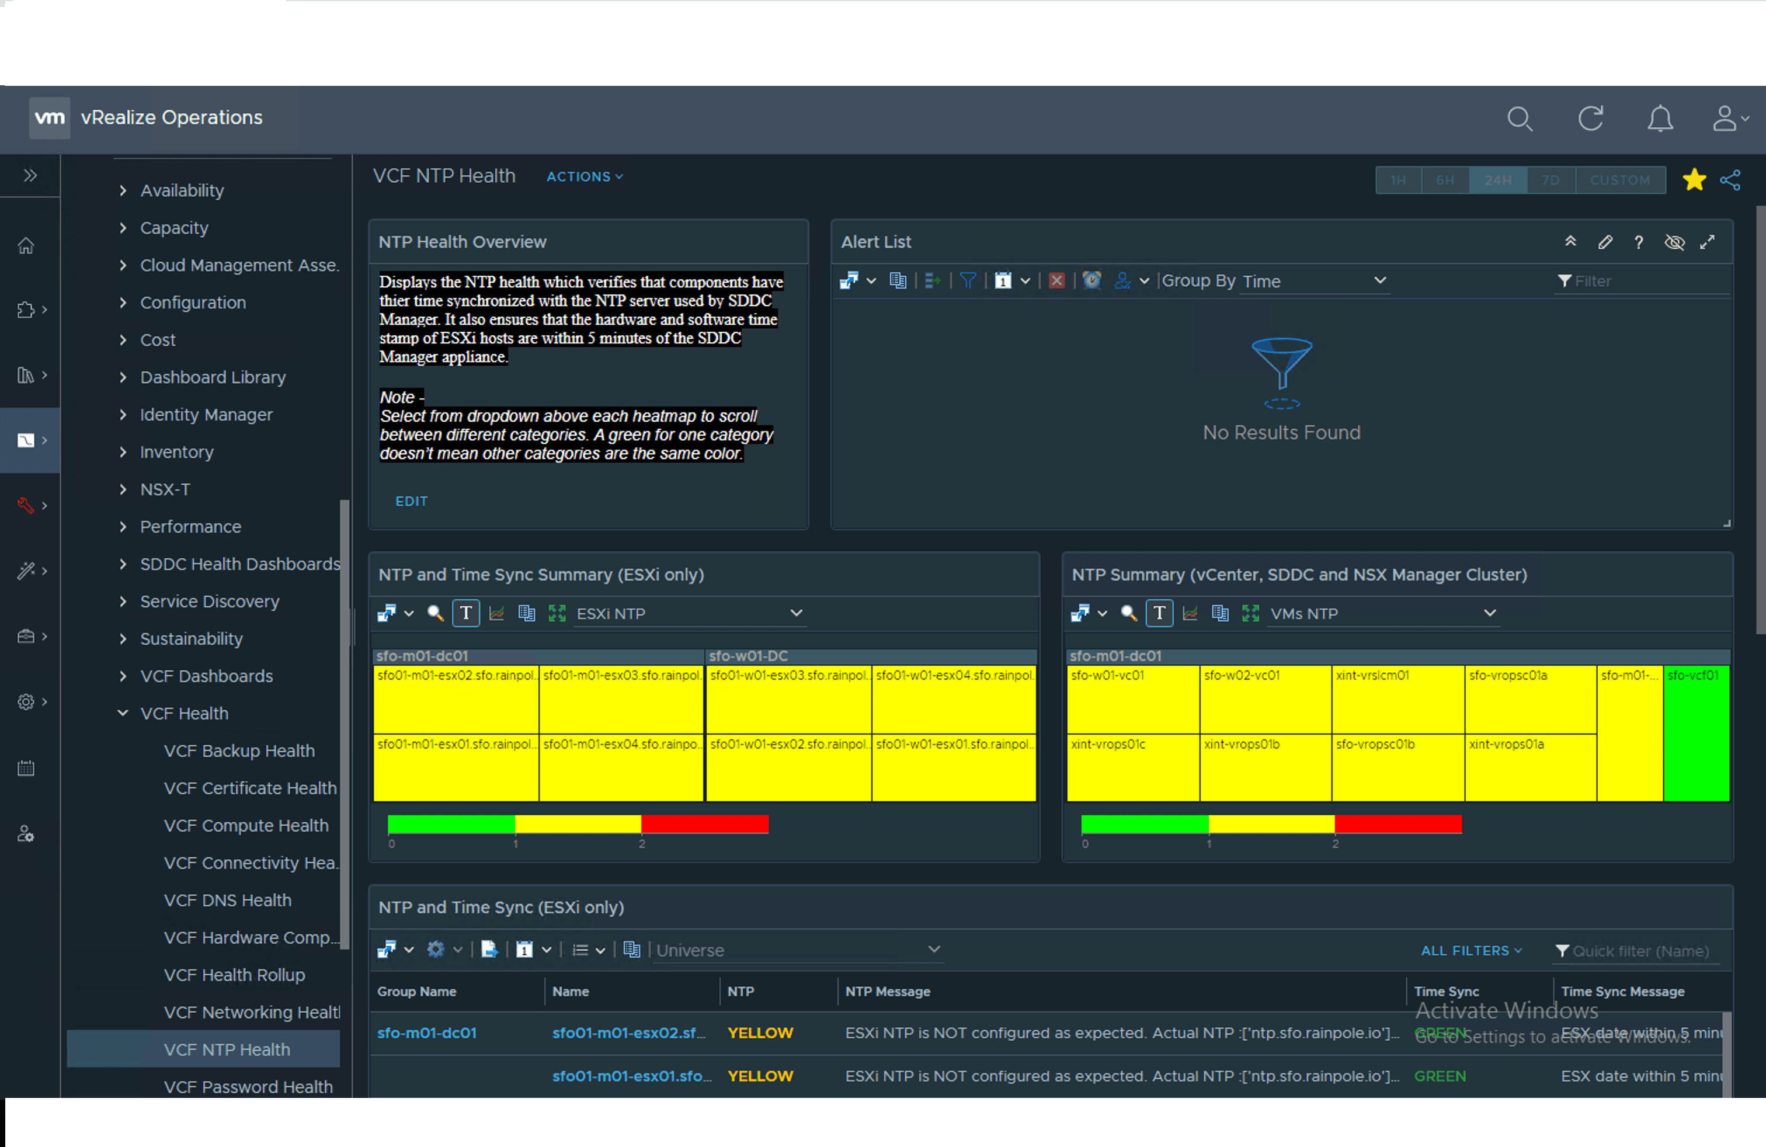Viewport: 1766px width, 1147px height.
Task: Click the share dashboard icon
Action: click(1730, 179)
